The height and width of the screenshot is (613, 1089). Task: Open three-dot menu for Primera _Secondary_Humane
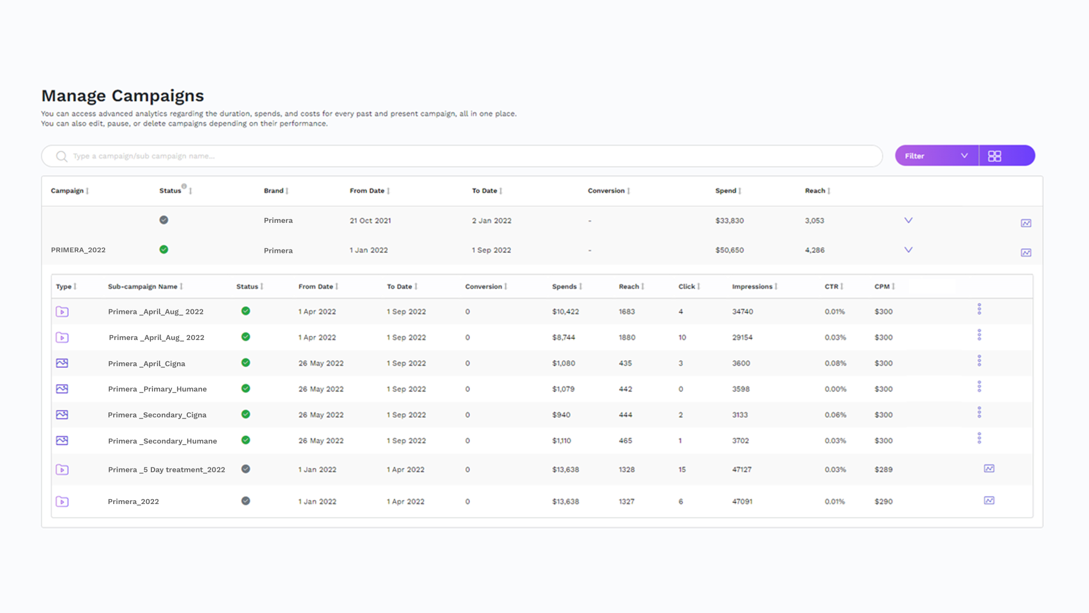pos(979,438)
